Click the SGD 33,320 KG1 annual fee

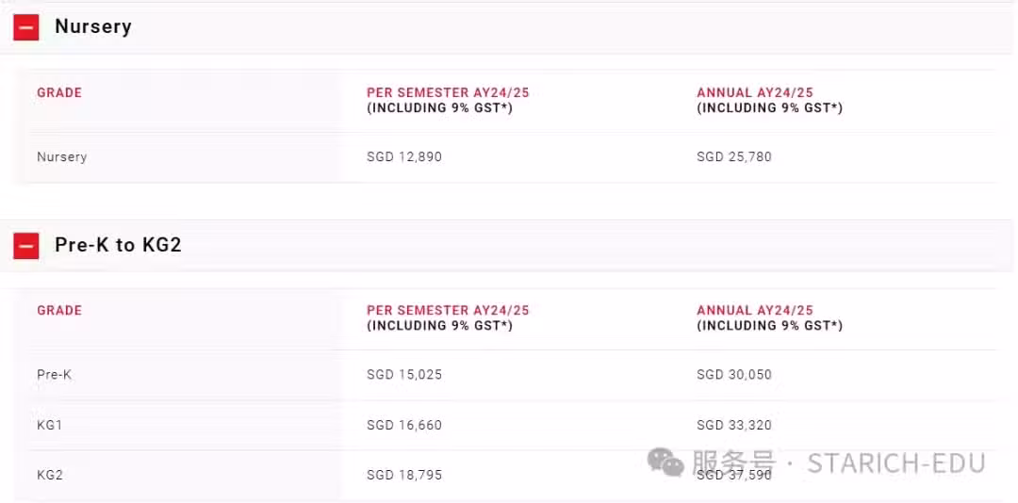[x=734, y=425]
